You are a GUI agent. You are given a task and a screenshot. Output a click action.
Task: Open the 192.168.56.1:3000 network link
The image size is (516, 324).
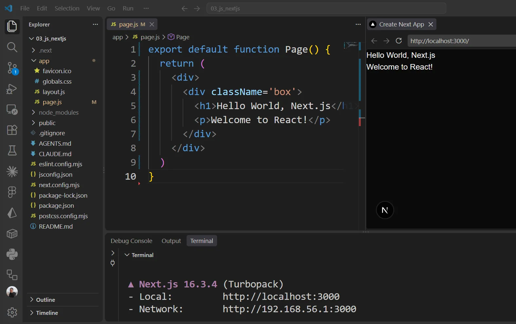289,309
